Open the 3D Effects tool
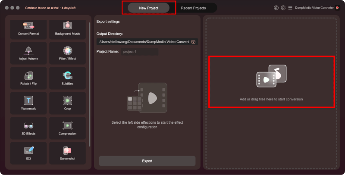The height and width of the screenshot is (175, 345). [28, 128]
